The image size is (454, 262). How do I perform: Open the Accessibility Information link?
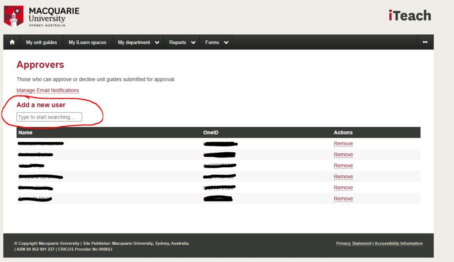coord(399,243)
